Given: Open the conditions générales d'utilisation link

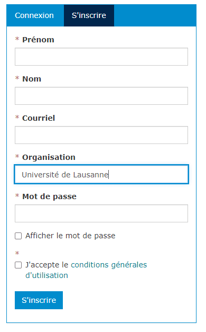Looking at the screenshot, I should click(86, 270).
